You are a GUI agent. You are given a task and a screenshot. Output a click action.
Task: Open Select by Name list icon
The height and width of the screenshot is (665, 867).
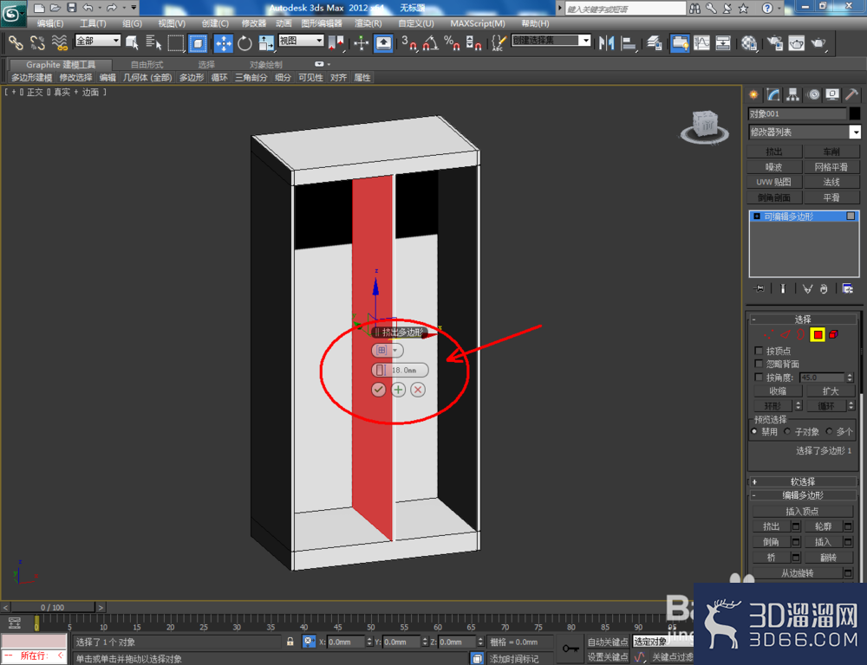point(153,42)
